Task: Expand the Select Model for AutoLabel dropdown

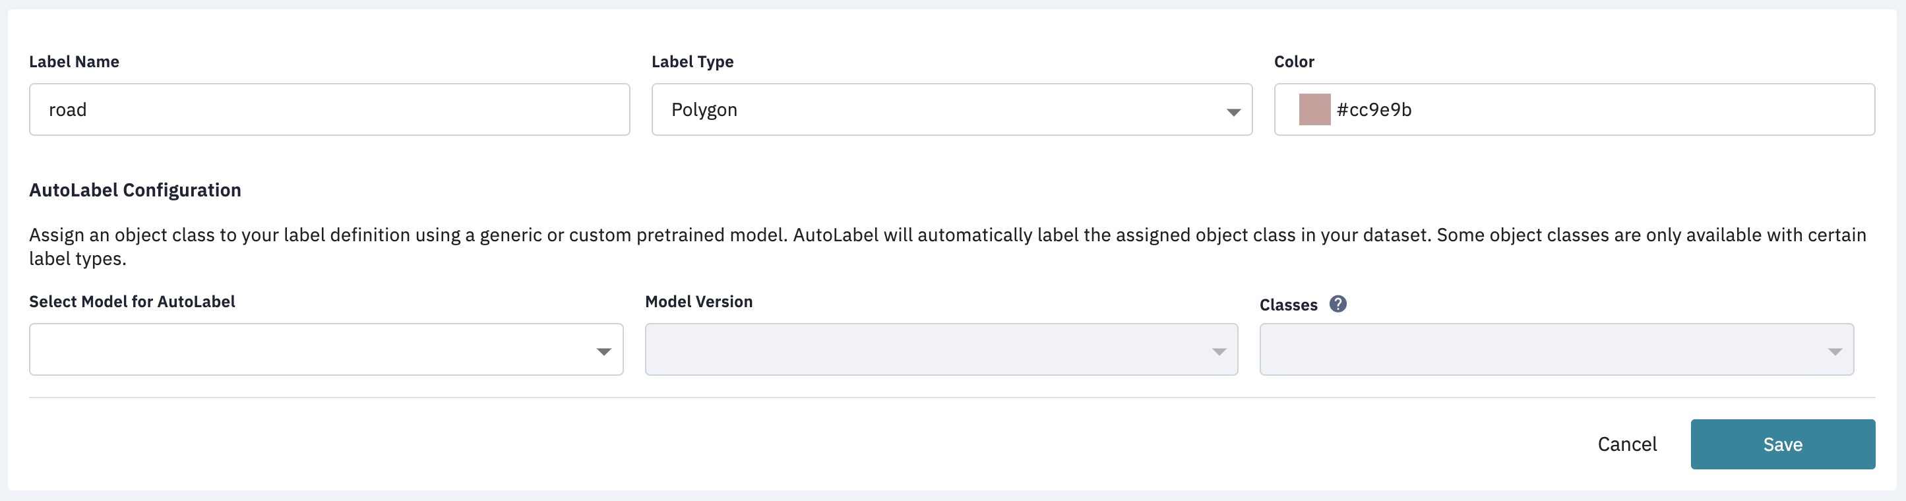Action: [326, 349]
